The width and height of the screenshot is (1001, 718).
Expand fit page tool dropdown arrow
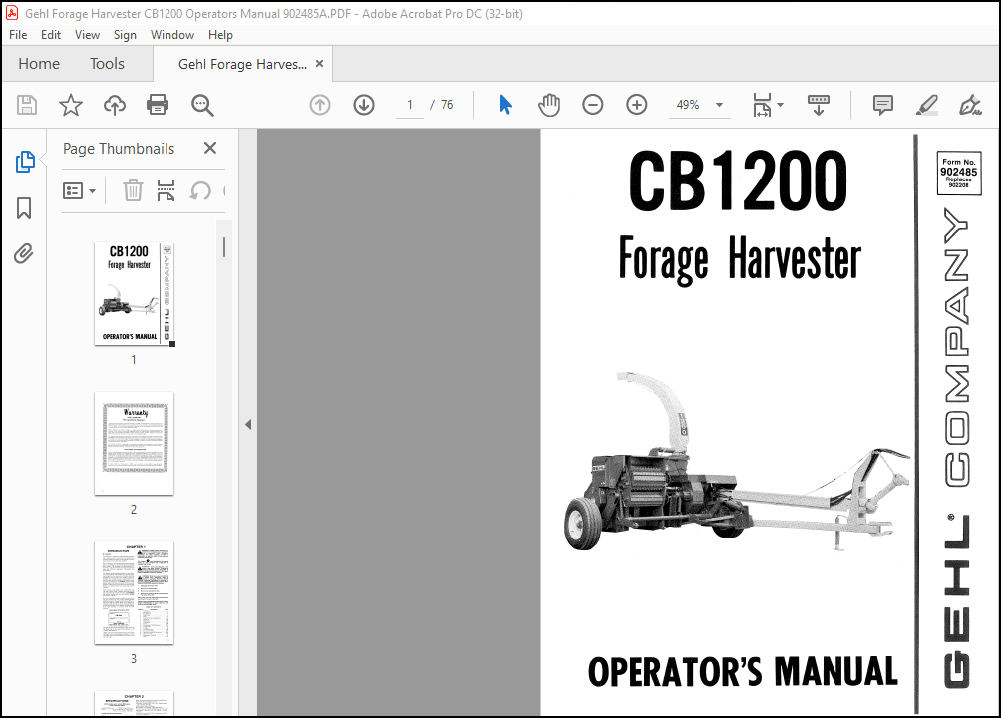[x=780, y=105]
